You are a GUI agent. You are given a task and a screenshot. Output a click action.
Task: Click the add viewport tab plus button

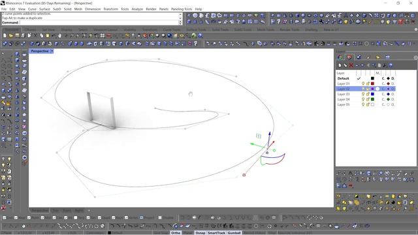coord(89,210)
